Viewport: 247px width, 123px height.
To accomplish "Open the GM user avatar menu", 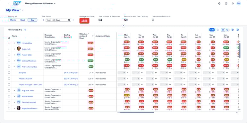I will click(239, 3).
